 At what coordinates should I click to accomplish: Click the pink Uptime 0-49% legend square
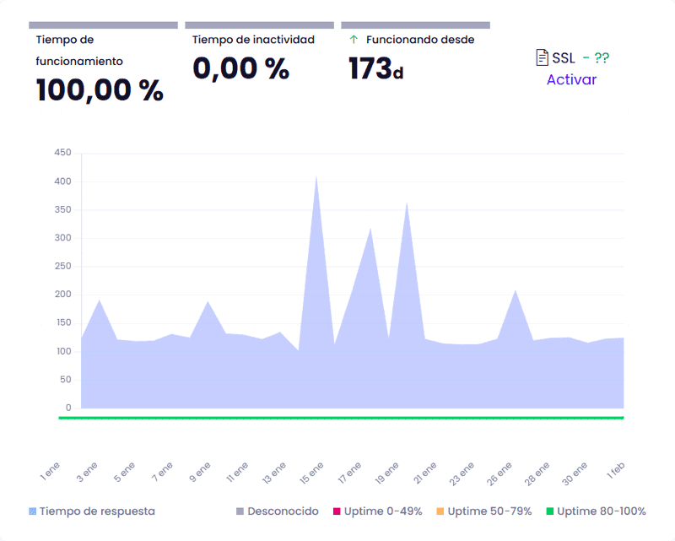(336, 511)
